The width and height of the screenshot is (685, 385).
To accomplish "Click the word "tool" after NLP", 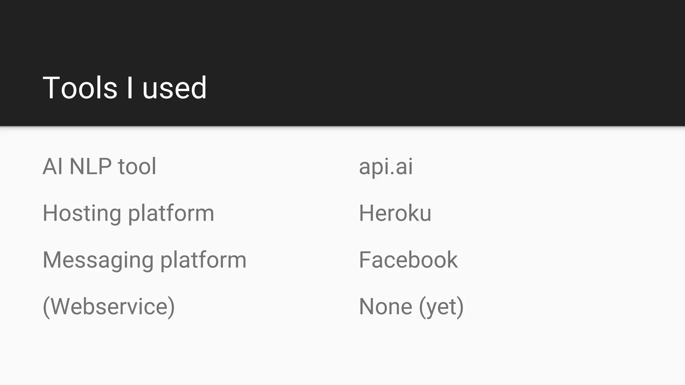I will pos(137,166).
